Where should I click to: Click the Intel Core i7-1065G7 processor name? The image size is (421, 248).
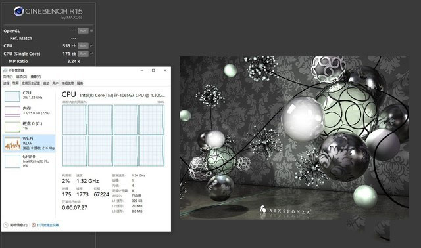tap(122, 95)
